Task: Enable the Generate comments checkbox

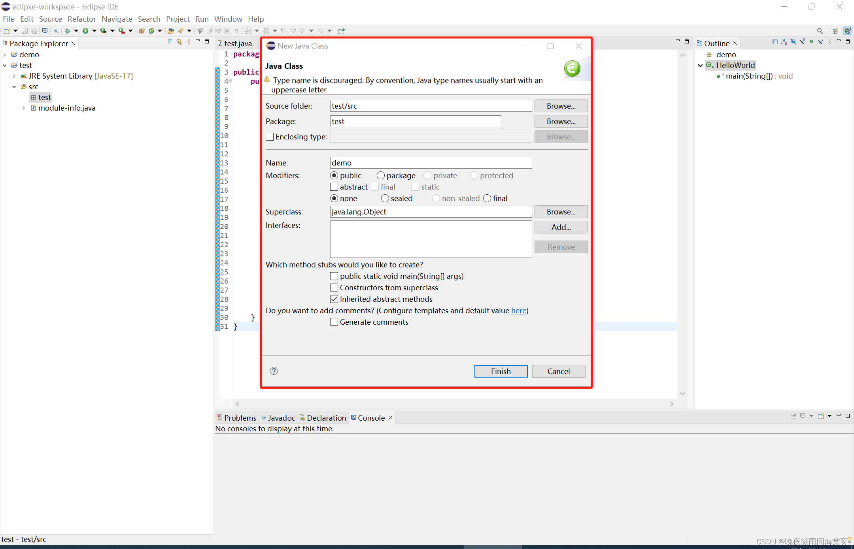Action: click(x=334, y=322)
